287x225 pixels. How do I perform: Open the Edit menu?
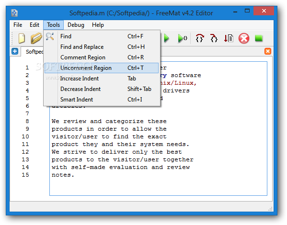point(34,25)
